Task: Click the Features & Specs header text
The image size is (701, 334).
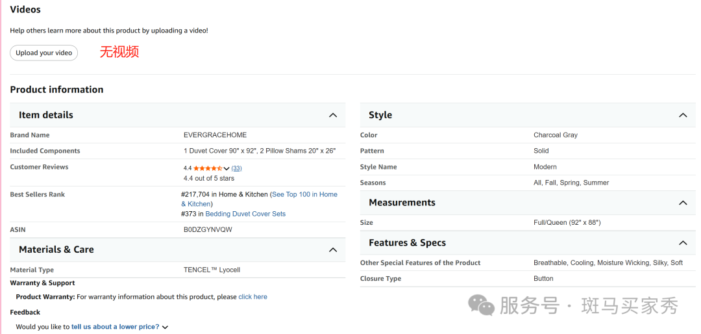Action: pos(407,243)
